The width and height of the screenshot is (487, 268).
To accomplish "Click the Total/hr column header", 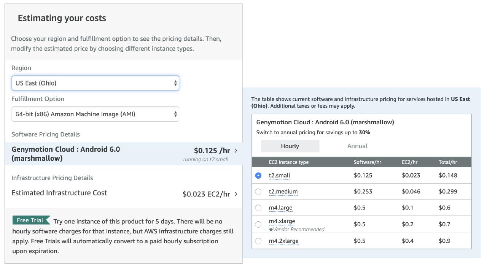I will tap(448, 162).
